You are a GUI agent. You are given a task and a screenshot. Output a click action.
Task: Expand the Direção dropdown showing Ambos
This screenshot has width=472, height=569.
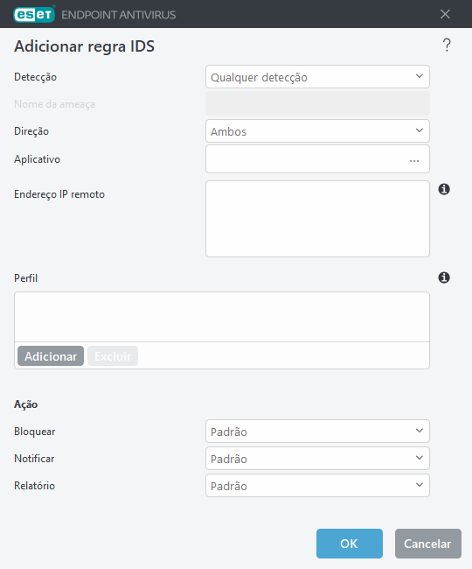click(x=317, y=131)
